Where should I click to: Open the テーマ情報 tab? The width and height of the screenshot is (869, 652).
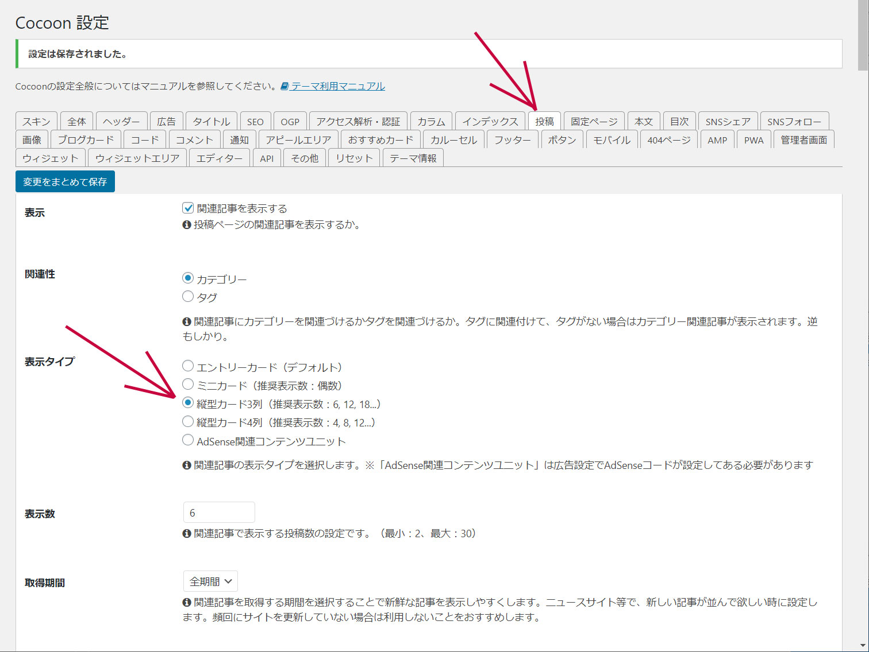(413, 158)
